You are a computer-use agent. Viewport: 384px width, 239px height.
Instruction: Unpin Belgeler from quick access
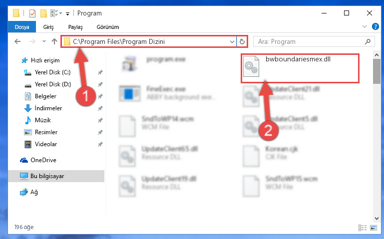100,96
